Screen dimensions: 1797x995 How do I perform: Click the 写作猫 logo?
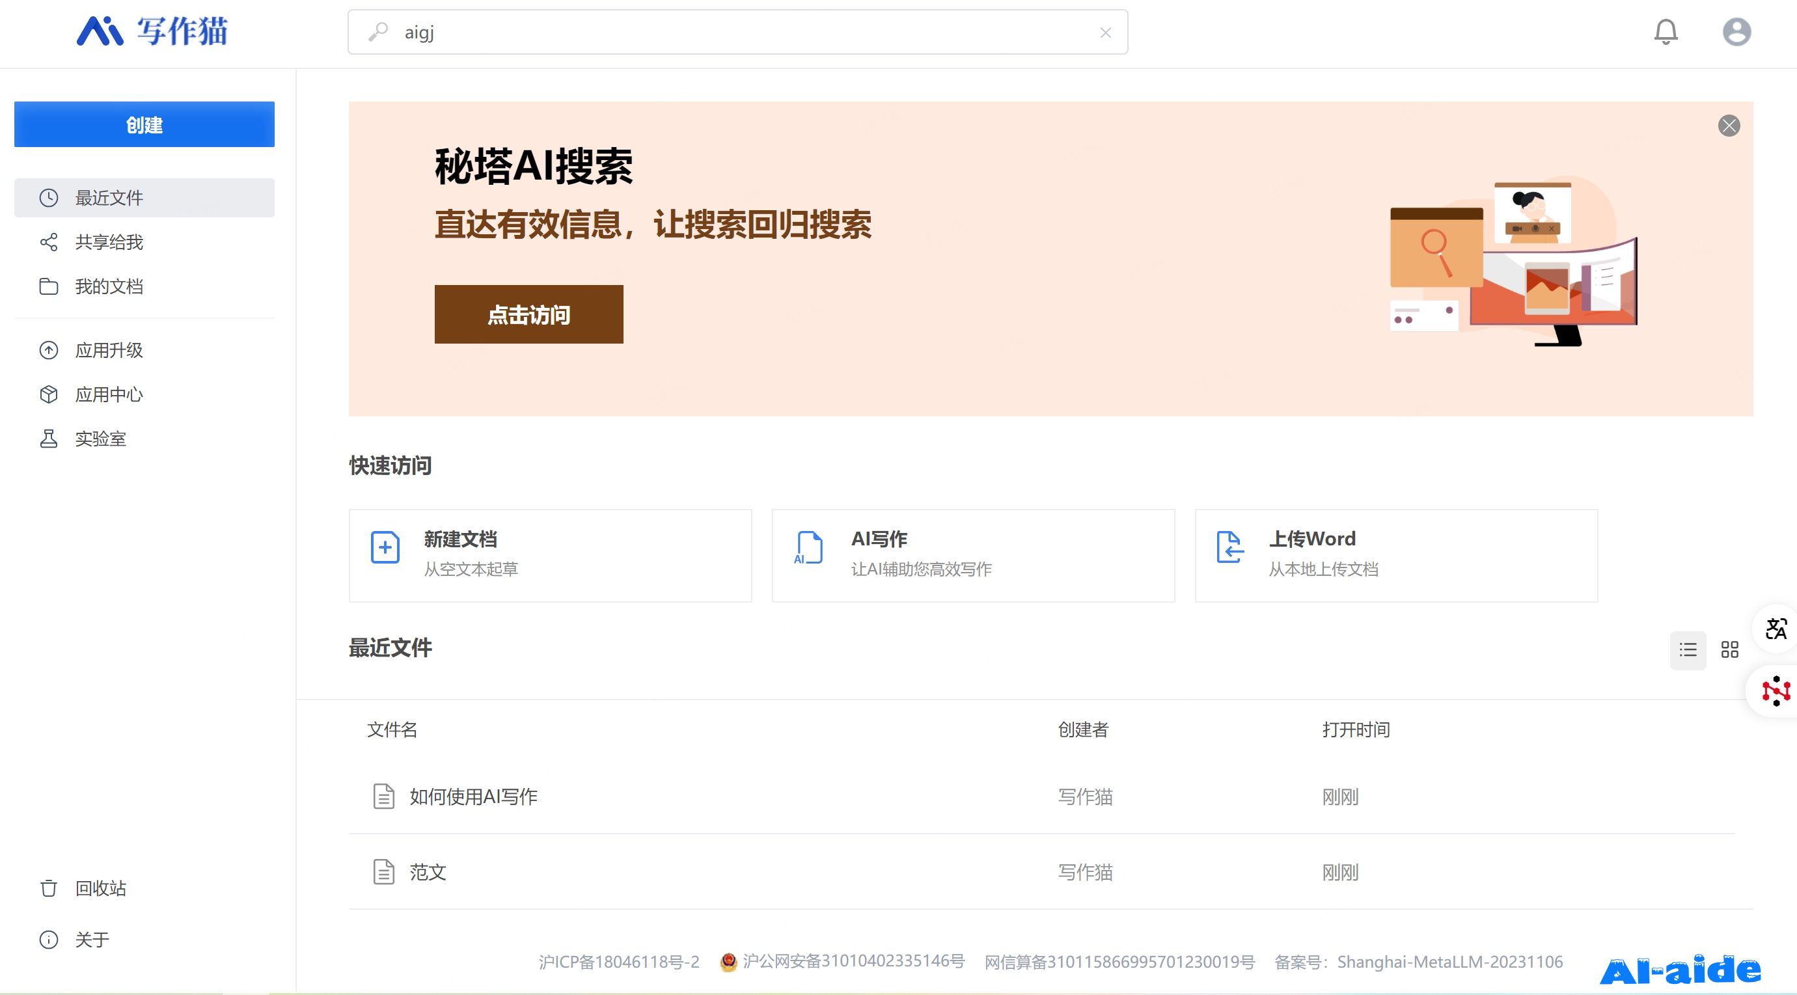pyautogui.click(x=152, y=31)
